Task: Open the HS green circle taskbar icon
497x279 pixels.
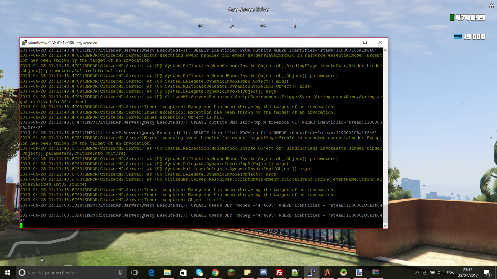Action: point(344,272)
